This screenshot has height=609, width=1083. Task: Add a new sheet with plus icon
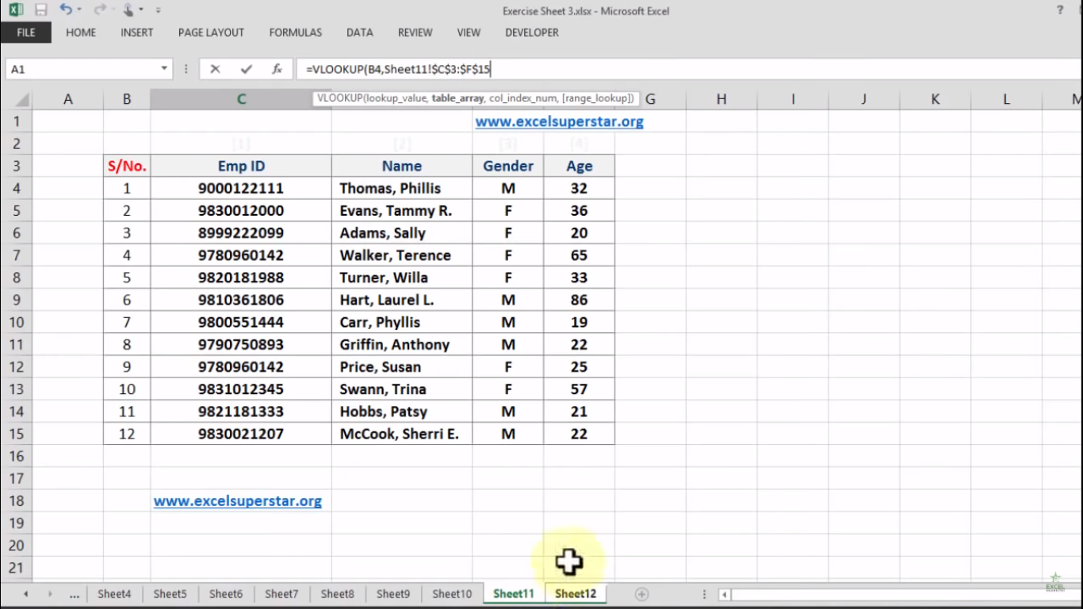point(642,594)
